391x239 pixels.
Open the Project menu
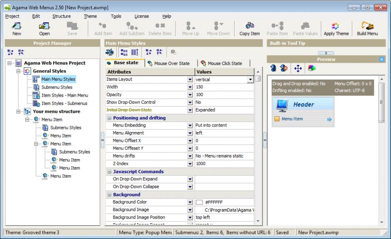click(x=12, y=16)
